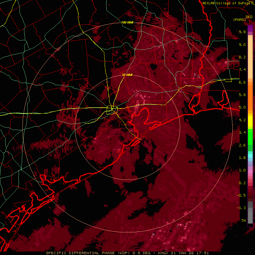
Task: Pick the orange segment of the color bar
Action: click(250, 98)
